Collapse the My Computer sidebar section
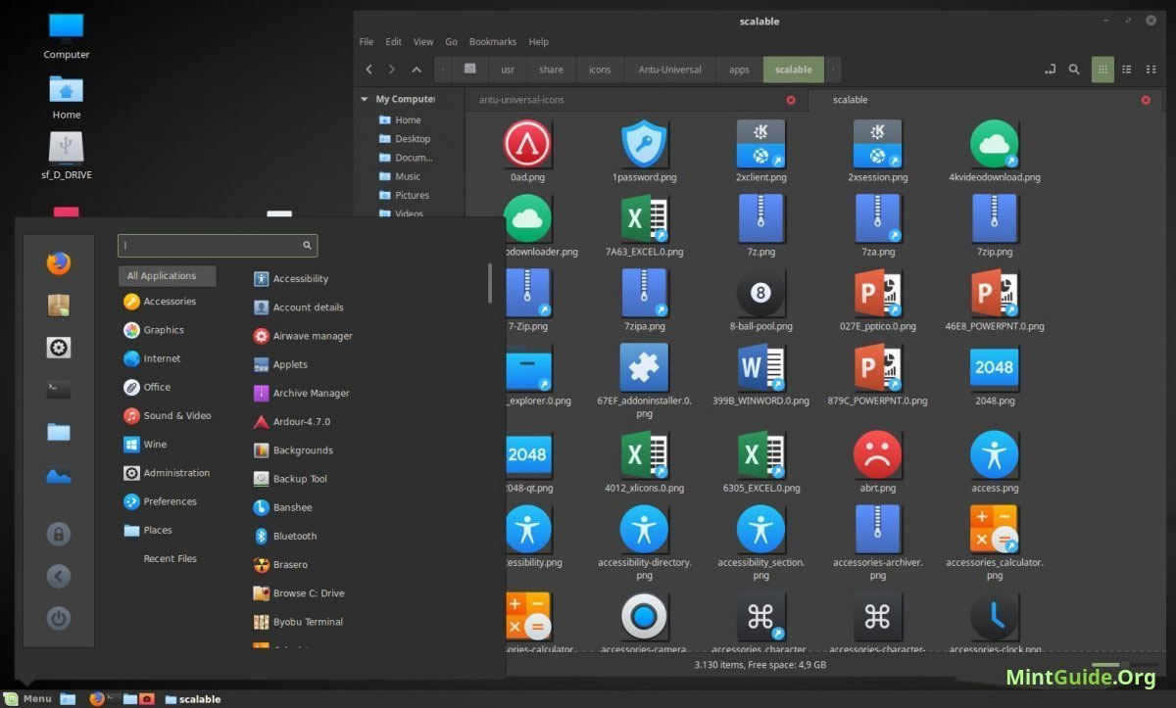The height and width of the screenshot is (708, 1176). point(365,99)
